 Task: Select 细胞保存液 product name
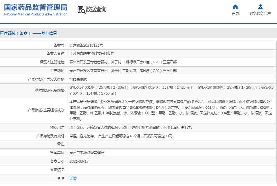tap(78, 79)
